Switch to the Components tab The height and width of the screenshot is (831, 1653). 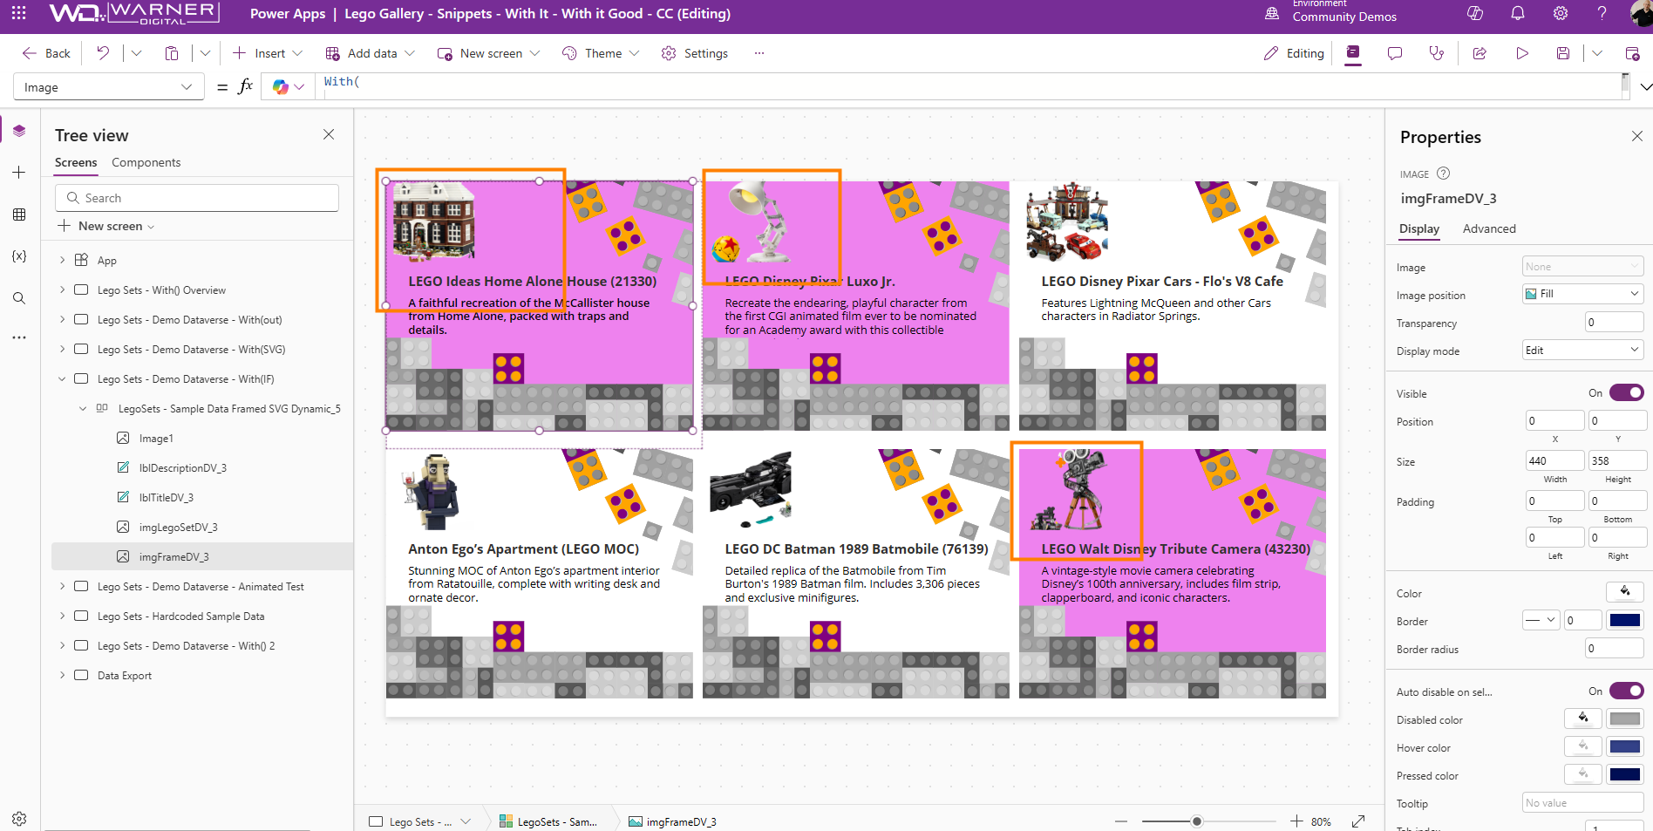[146, 163]
